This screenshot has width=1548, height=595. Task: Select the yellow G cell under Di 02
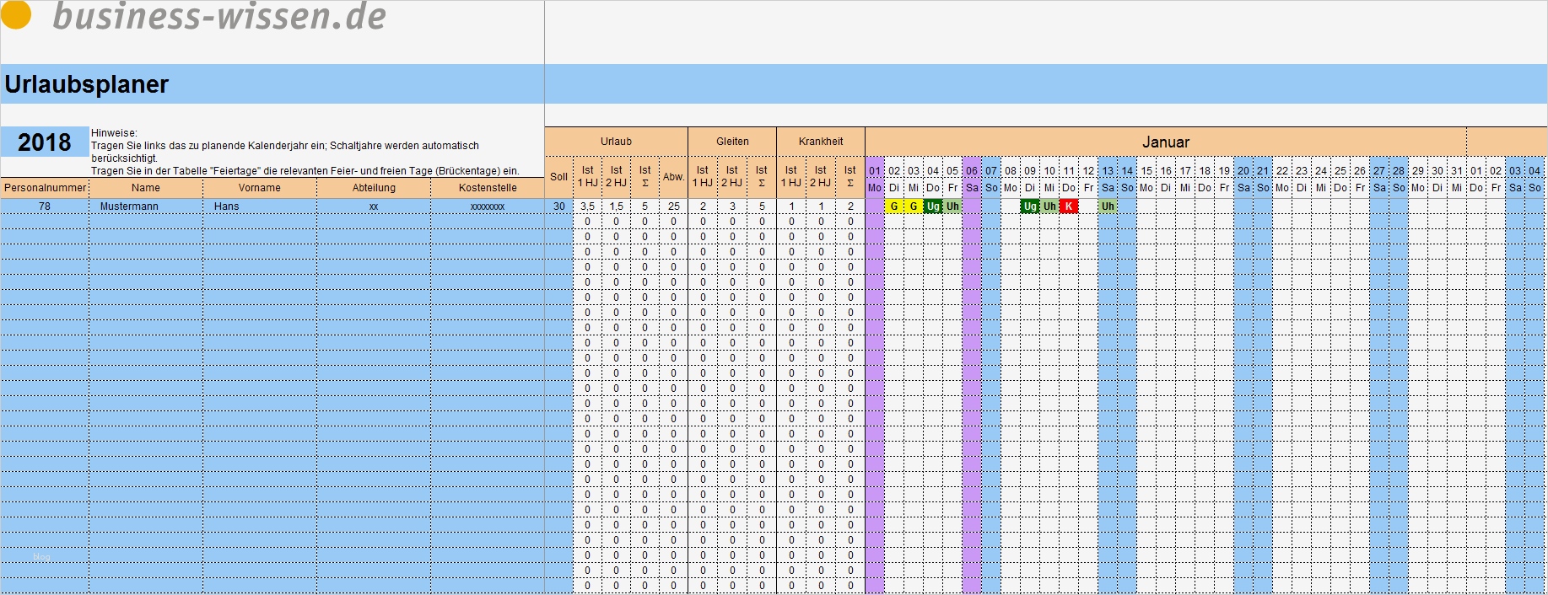point(894,206)
